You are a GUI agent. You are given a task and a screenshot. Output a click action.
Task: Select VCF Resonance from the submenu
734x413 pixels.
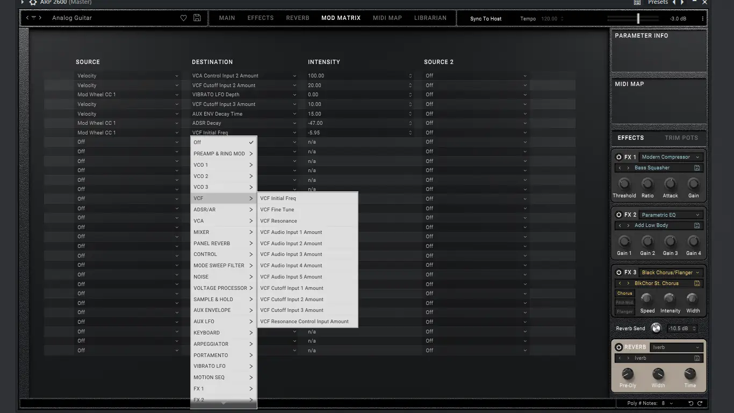307,221
